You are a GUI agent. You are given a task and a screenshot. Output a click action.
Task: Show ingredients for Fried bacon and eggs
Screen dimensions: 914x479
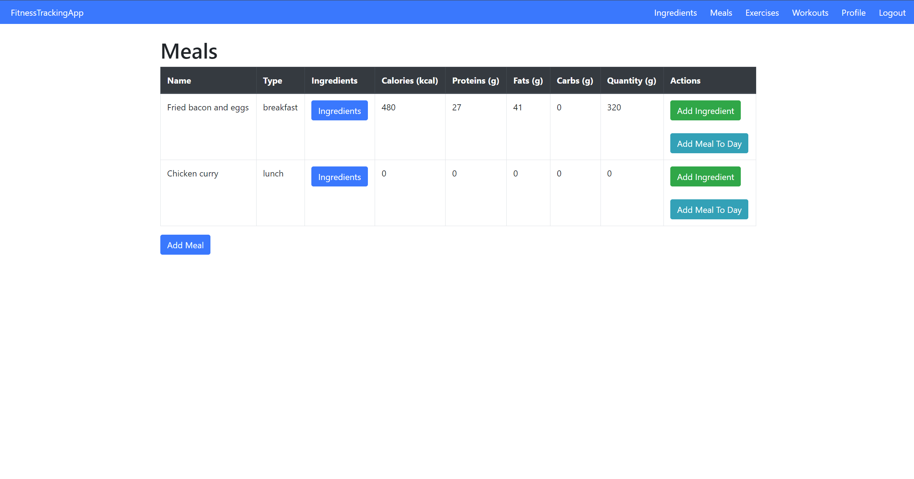click(339, 111)
